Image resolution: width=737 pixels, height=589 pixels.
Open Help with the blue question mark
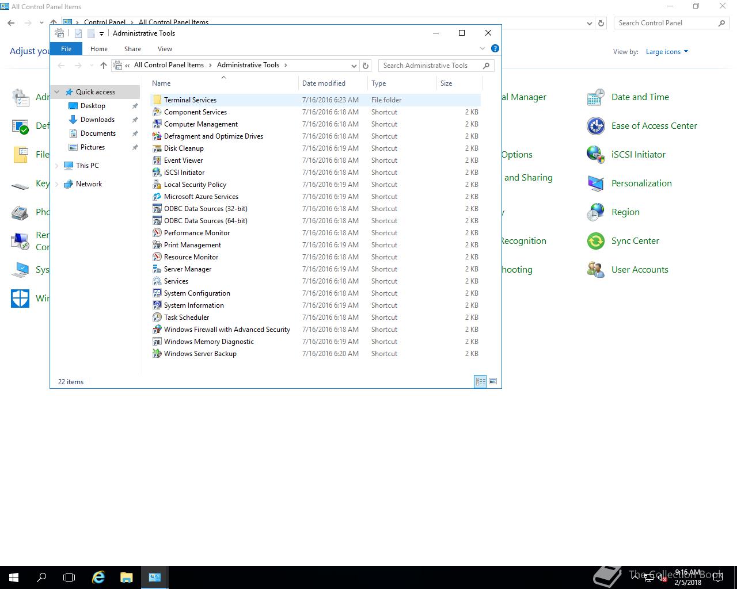[x=495, y=48]
